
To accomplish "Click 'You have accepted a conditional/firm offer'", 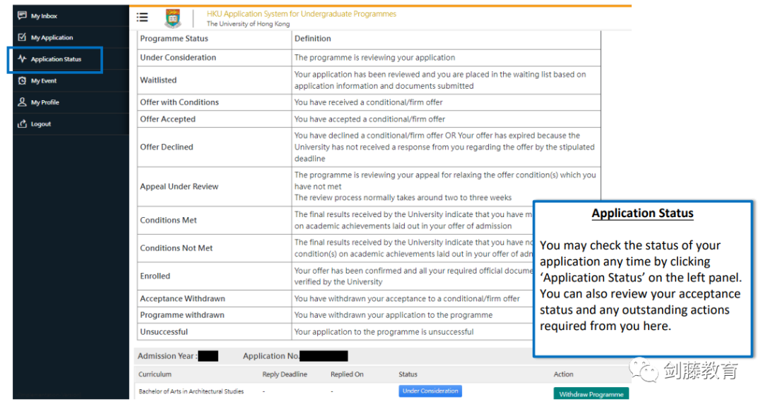I will (369, 119).
